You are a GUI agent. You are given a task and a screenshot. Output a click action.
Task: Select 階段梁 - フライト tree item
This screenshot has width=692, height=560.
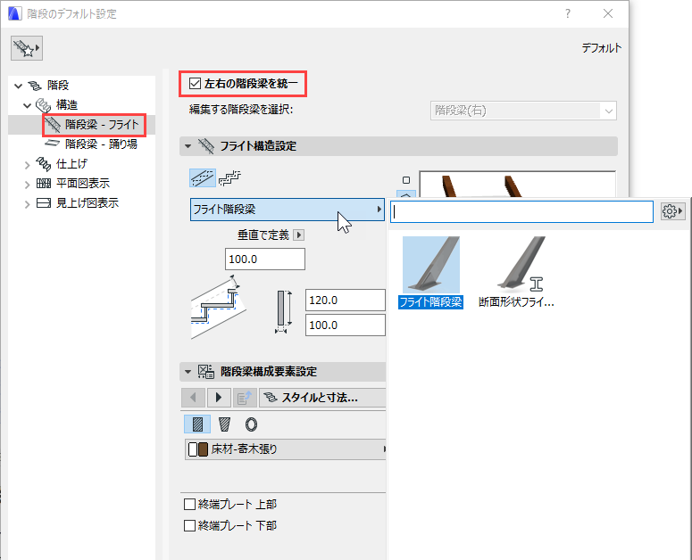click(102, 125)
